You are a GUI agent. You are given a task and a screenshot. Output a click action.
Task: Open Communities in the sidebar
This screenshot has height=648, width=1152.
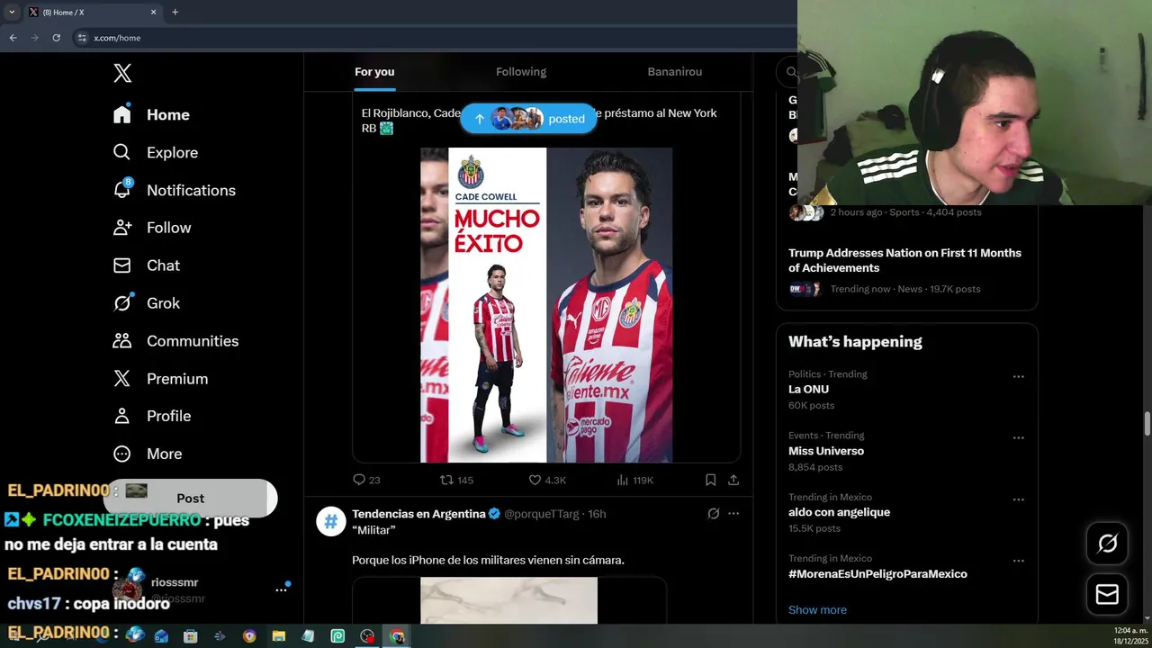[x=175, y=341]
